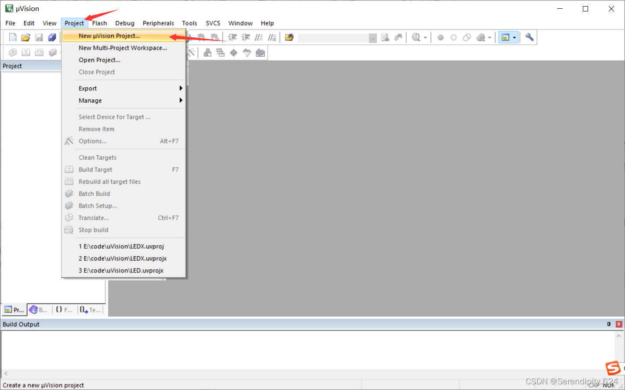
Task: Click the Translate toolbar icon
Action: tap(13, 53)
